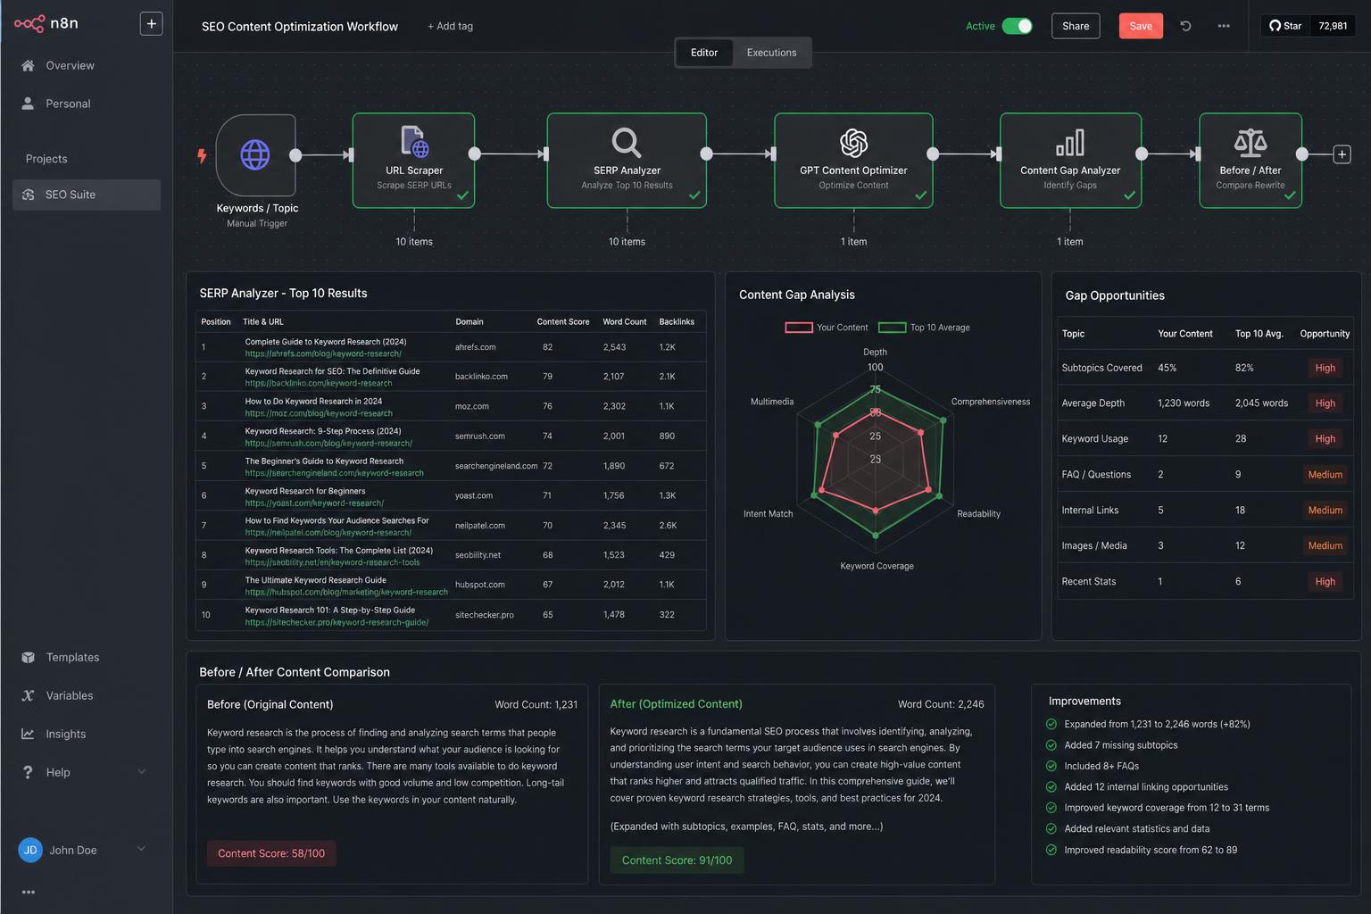Viewport: 1371px width, 914px height.
Task: Toggle the Top 10 Average legend series
Action: [925, 328]
